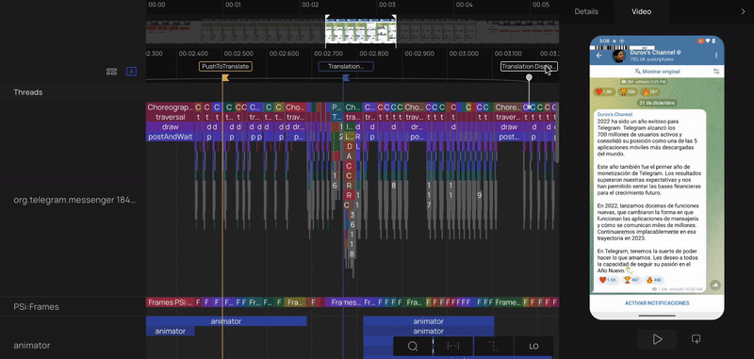
Task: Click the yellow flag on timeline
Action: point(225,78)
